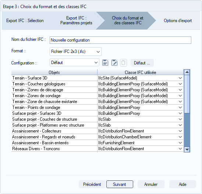202x194 pixels.
Task: Click the scrollbar down arrow in the table
Action: tap(187, 149)
